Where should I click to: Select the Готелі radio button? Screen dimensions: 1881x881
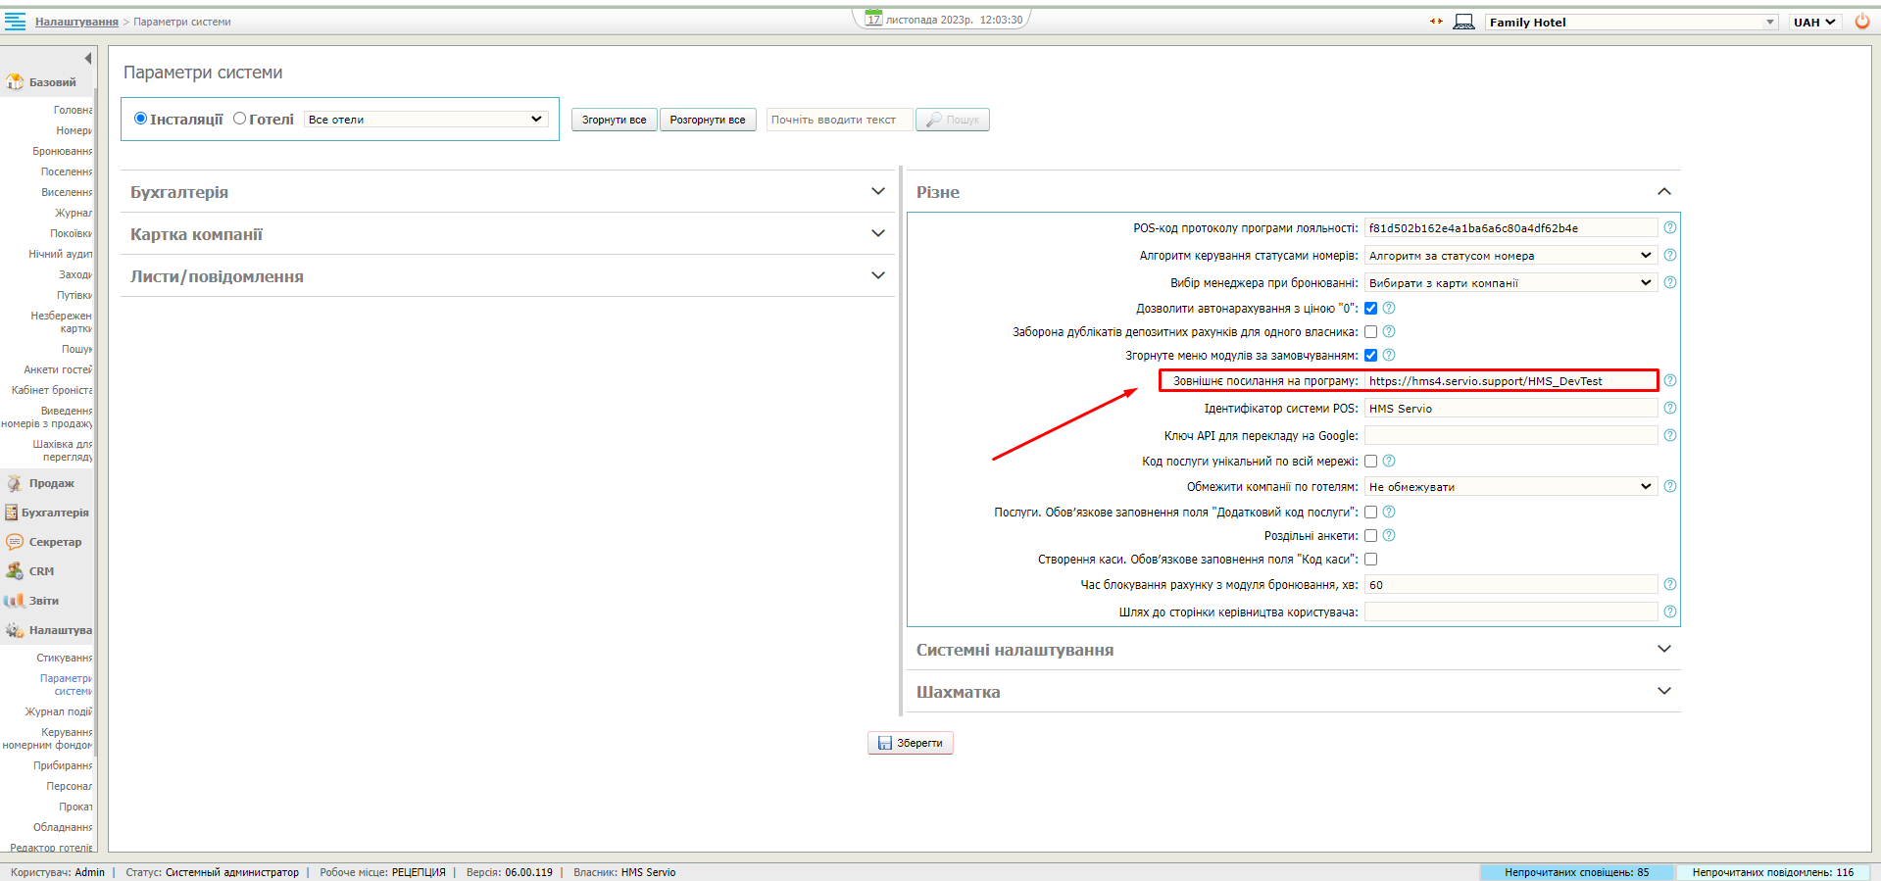[x=240, y=119]
